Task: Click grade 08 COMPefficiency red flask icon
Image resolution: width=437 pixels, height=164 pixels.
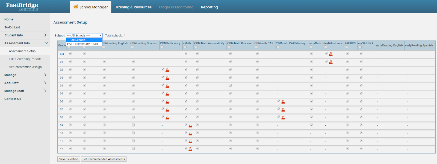Action: [167, 117]
